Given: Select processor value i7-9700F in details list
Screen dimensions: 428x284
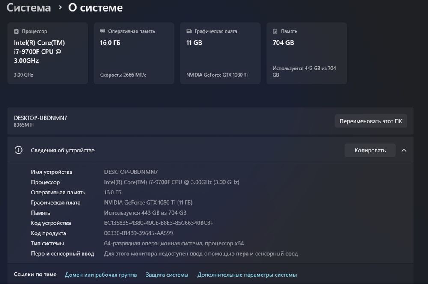Looking at the screenshot, I should [172, 182].
